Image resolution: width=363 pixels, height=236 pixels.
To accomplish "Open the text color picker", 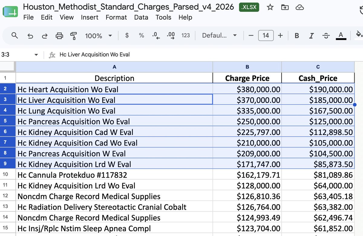I will point(341,36).
